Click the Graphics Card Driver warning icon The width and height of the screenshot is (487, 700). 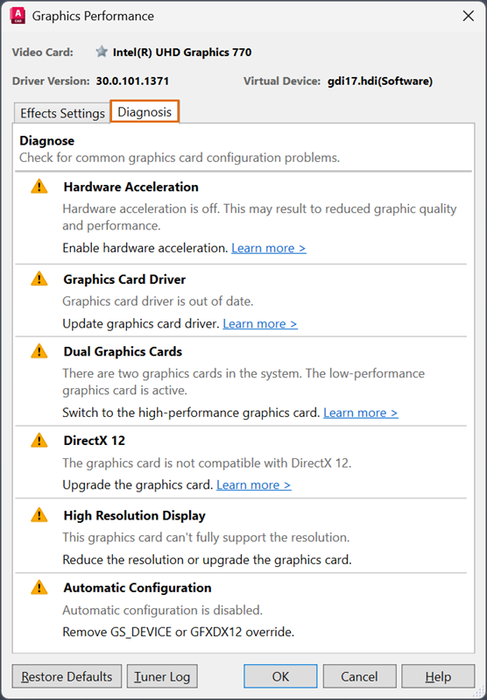pos(39,279)
